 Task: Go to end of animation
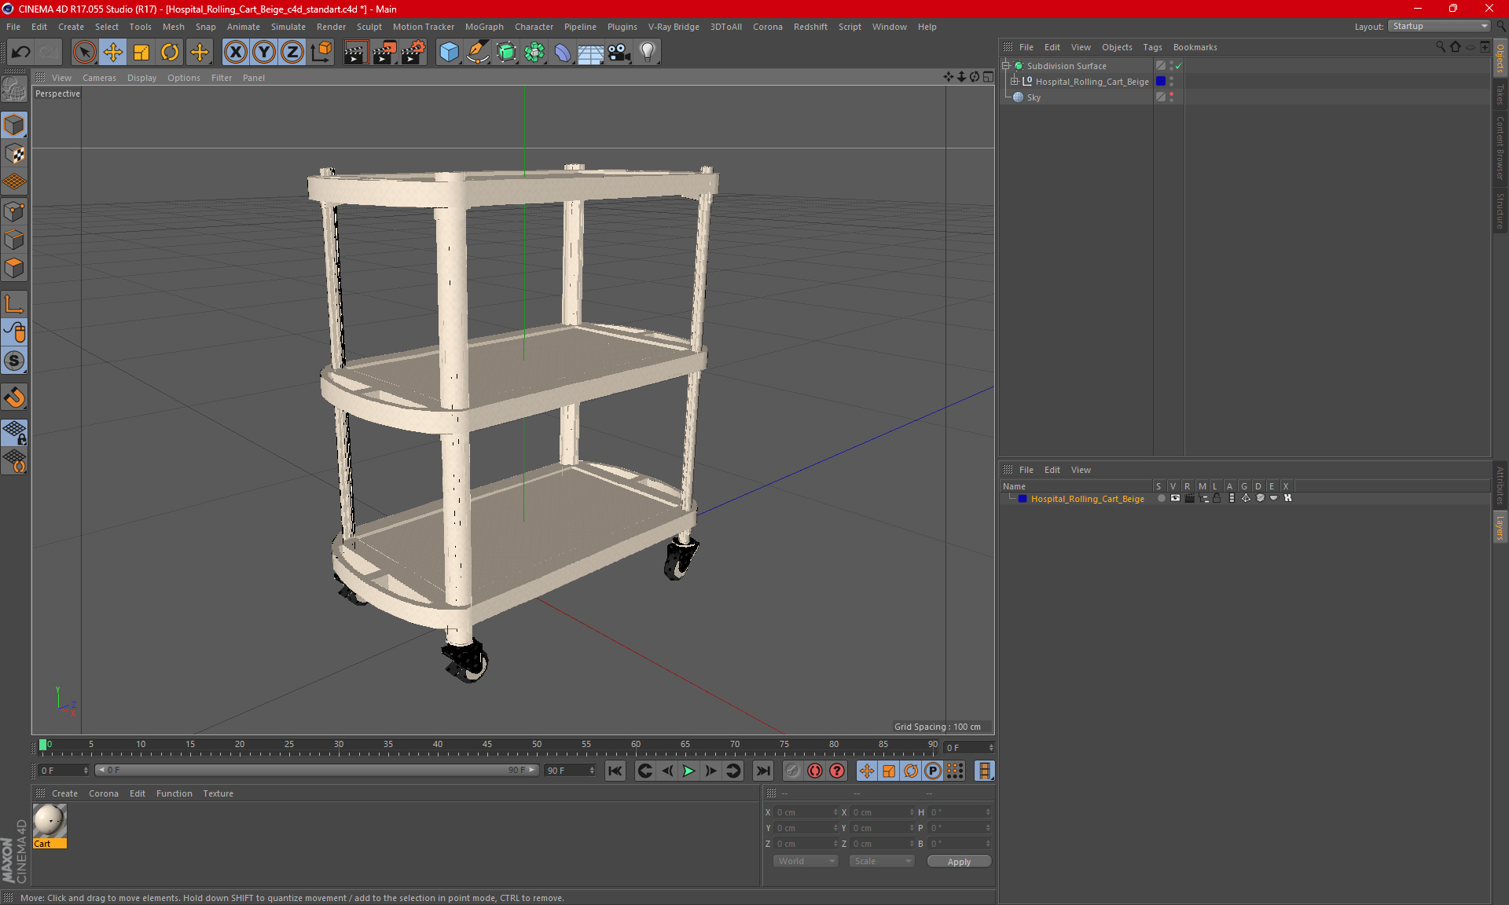pyautogui.click(x=762, y=771)
